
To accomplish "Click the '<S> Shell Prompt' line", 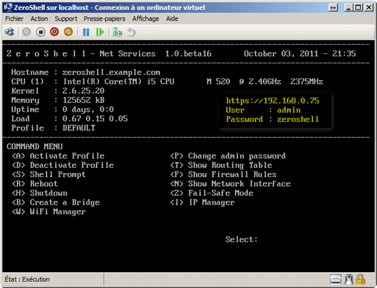I will 49,175.
